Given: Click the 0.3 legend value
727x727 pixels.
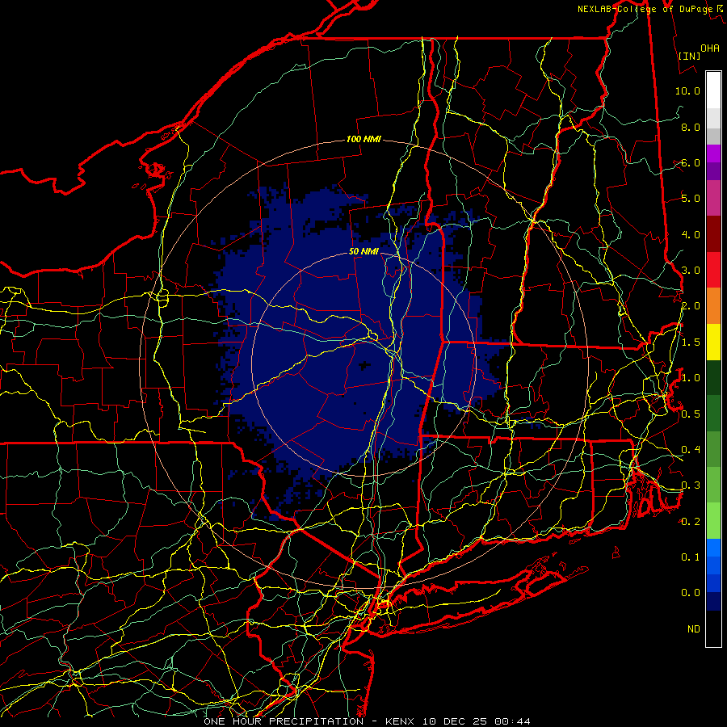Looking at the screenshot, I should coord(691,485).
